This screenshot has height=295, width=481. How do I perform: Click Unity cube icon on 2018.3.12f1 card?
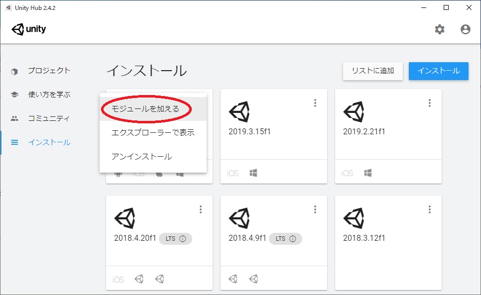(x=354, y=218)
